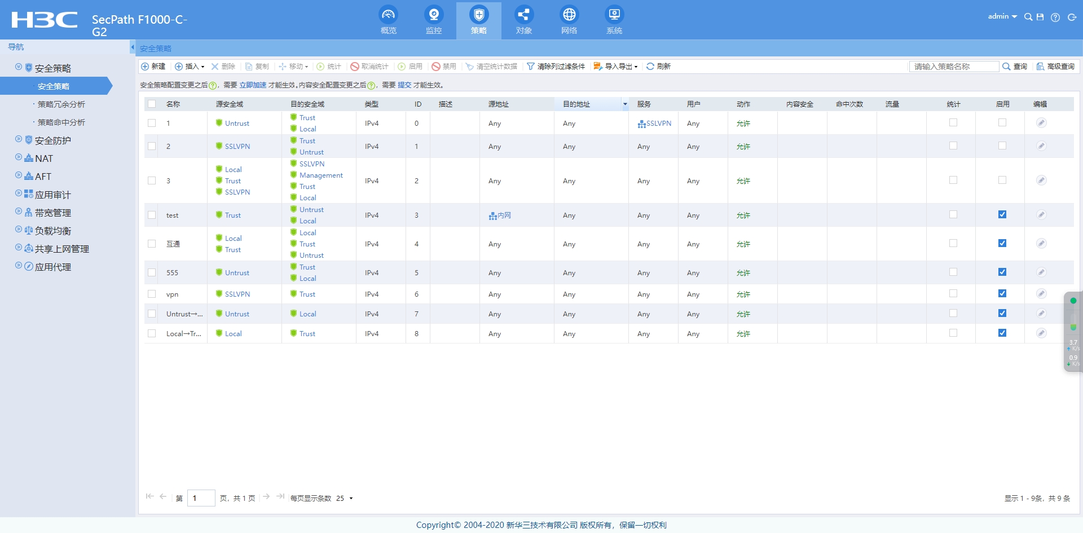Open the 网络 globe icon
Image resolution: width=1083 pixels, height=533 pixels.
(x=569, y=15)
